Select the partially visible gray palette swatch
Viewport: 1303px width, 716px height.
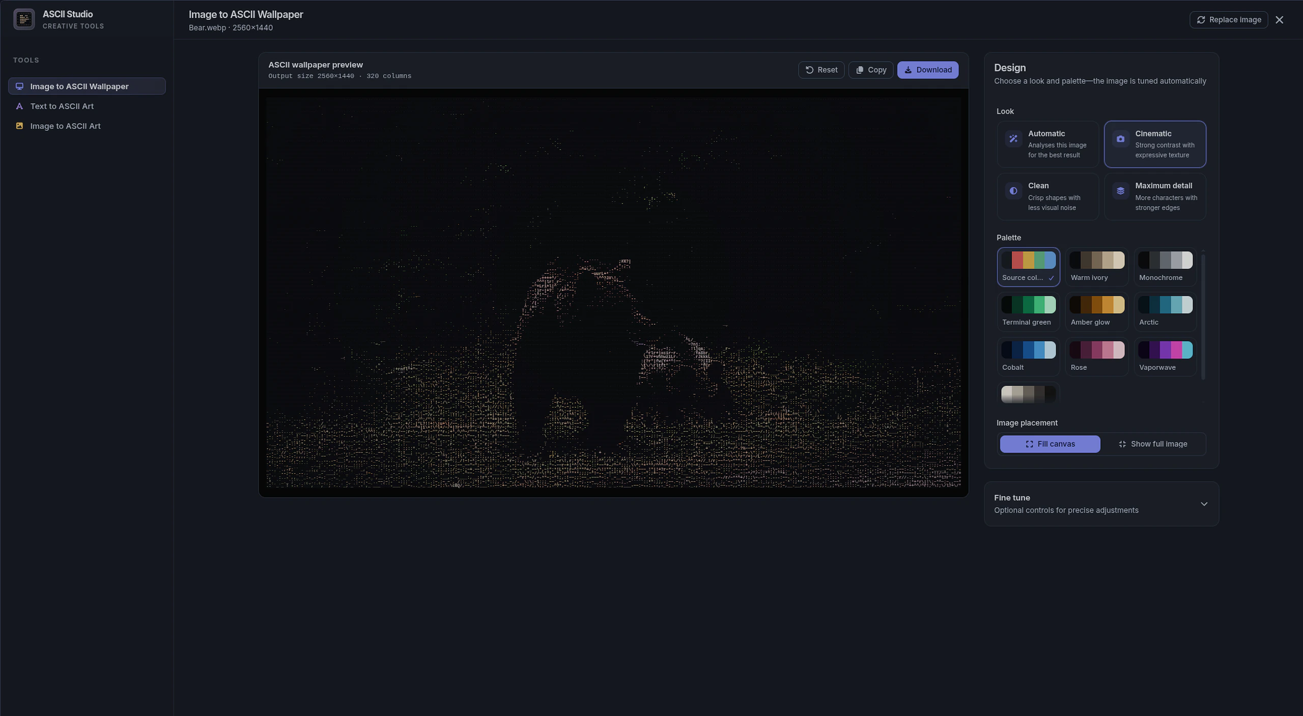tap(1028, 394)
